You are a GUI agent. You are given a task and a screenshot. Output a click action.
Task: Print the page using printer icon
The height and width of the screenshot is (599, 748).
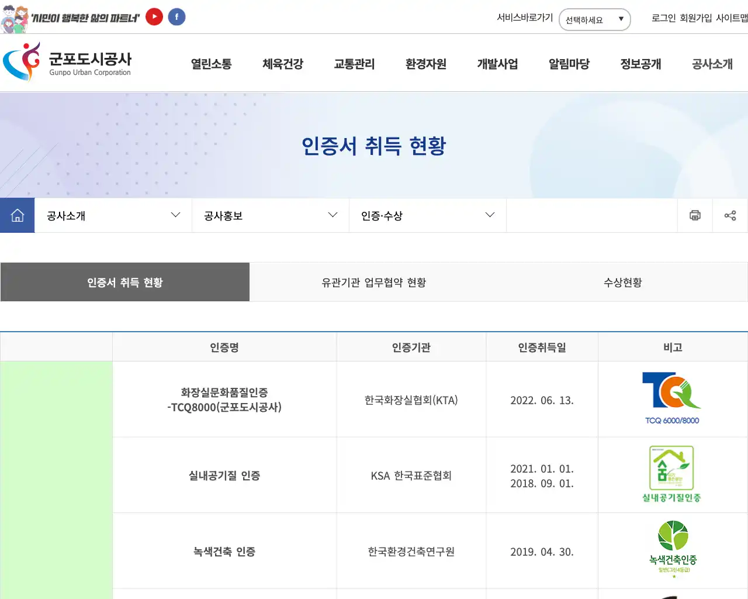pyautogui.click(x=695, y=215)
